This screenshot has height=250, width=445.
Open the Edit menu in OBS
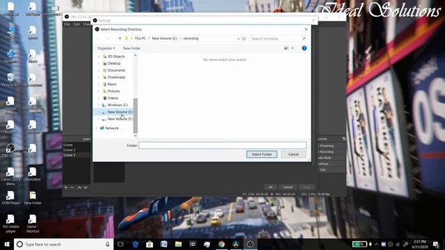[76, 24]
